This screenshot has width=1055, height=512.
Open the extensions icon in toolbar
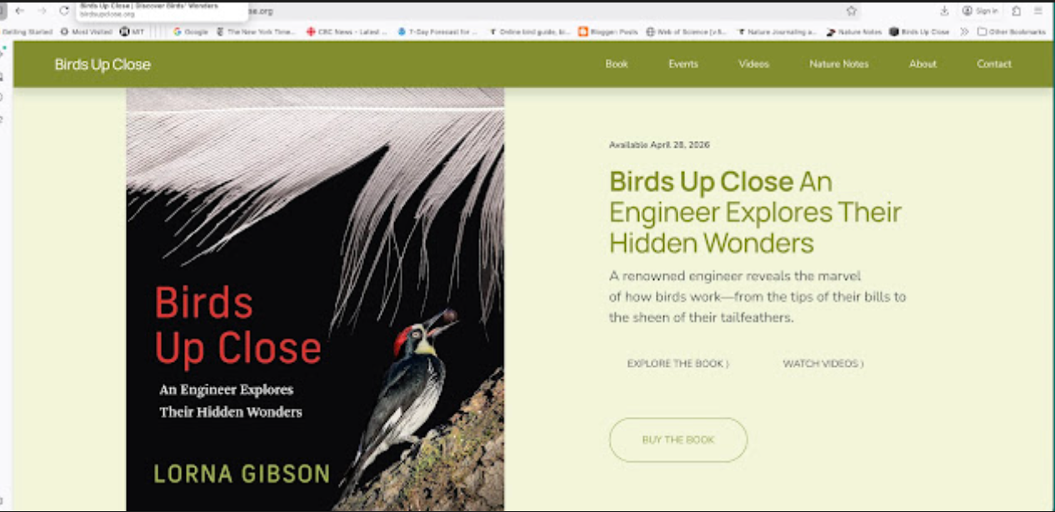pos(1016,11)
